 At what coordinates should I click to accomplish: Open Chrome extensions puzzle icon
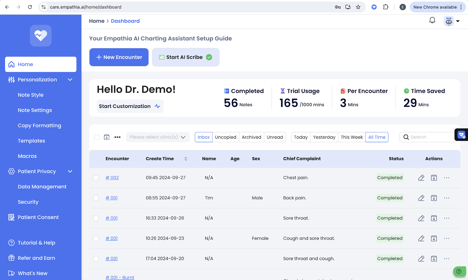click(386, 7)
